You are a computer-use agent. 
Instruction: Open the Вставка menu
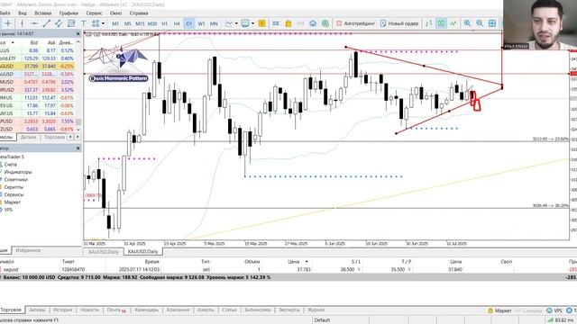coord(43,13)
